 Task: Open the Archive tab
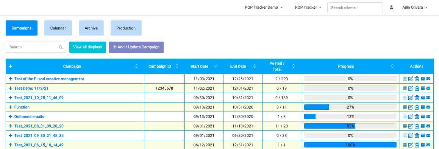pyautogui.click(x=91, y=28)
